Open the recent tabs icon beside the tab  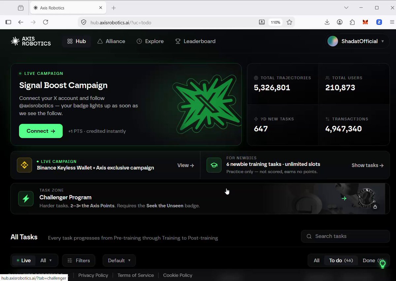point(21,8)
